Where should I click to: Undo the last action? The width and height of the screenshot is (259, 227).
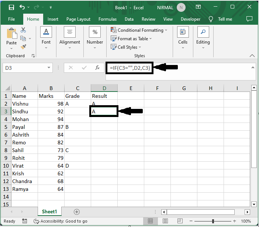click(22, 7)
